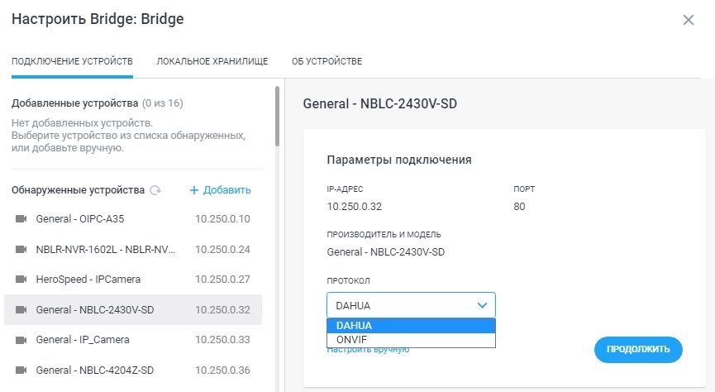This screenshot has height=392, width=715.
Task: Refresh the discovered devices list
Action: [x=155, y=190]
